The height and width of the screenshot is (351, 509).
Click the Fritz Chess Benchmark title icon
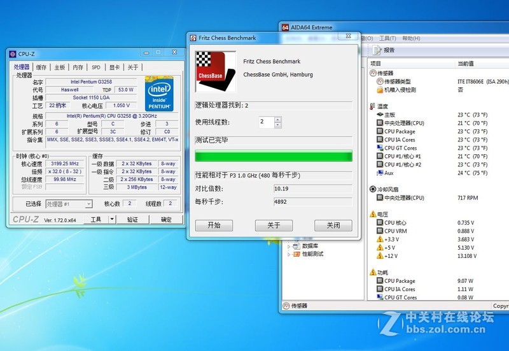pos(193,38)
